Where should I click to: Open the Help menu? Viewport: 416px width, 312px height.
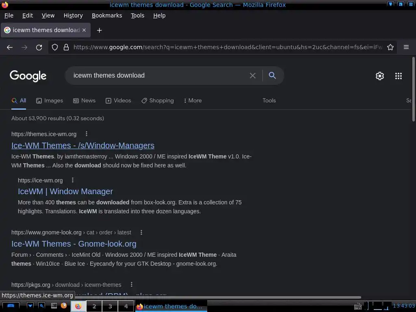[159, 16]
